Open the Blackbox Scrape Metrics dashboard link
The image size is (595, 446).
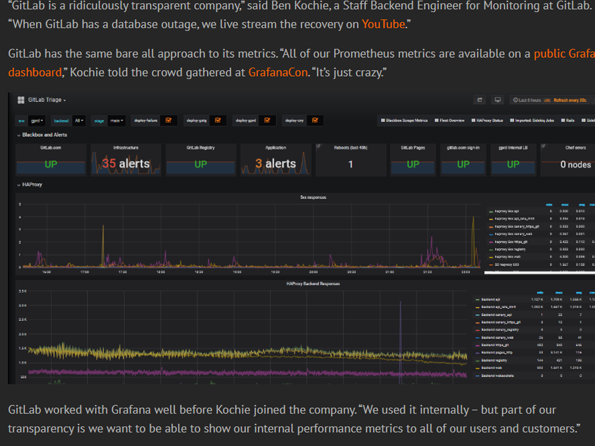pos(404,120)
